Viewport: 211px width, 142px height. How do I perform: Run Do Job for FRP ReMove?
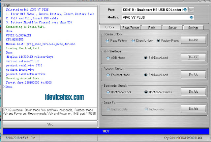193,57
